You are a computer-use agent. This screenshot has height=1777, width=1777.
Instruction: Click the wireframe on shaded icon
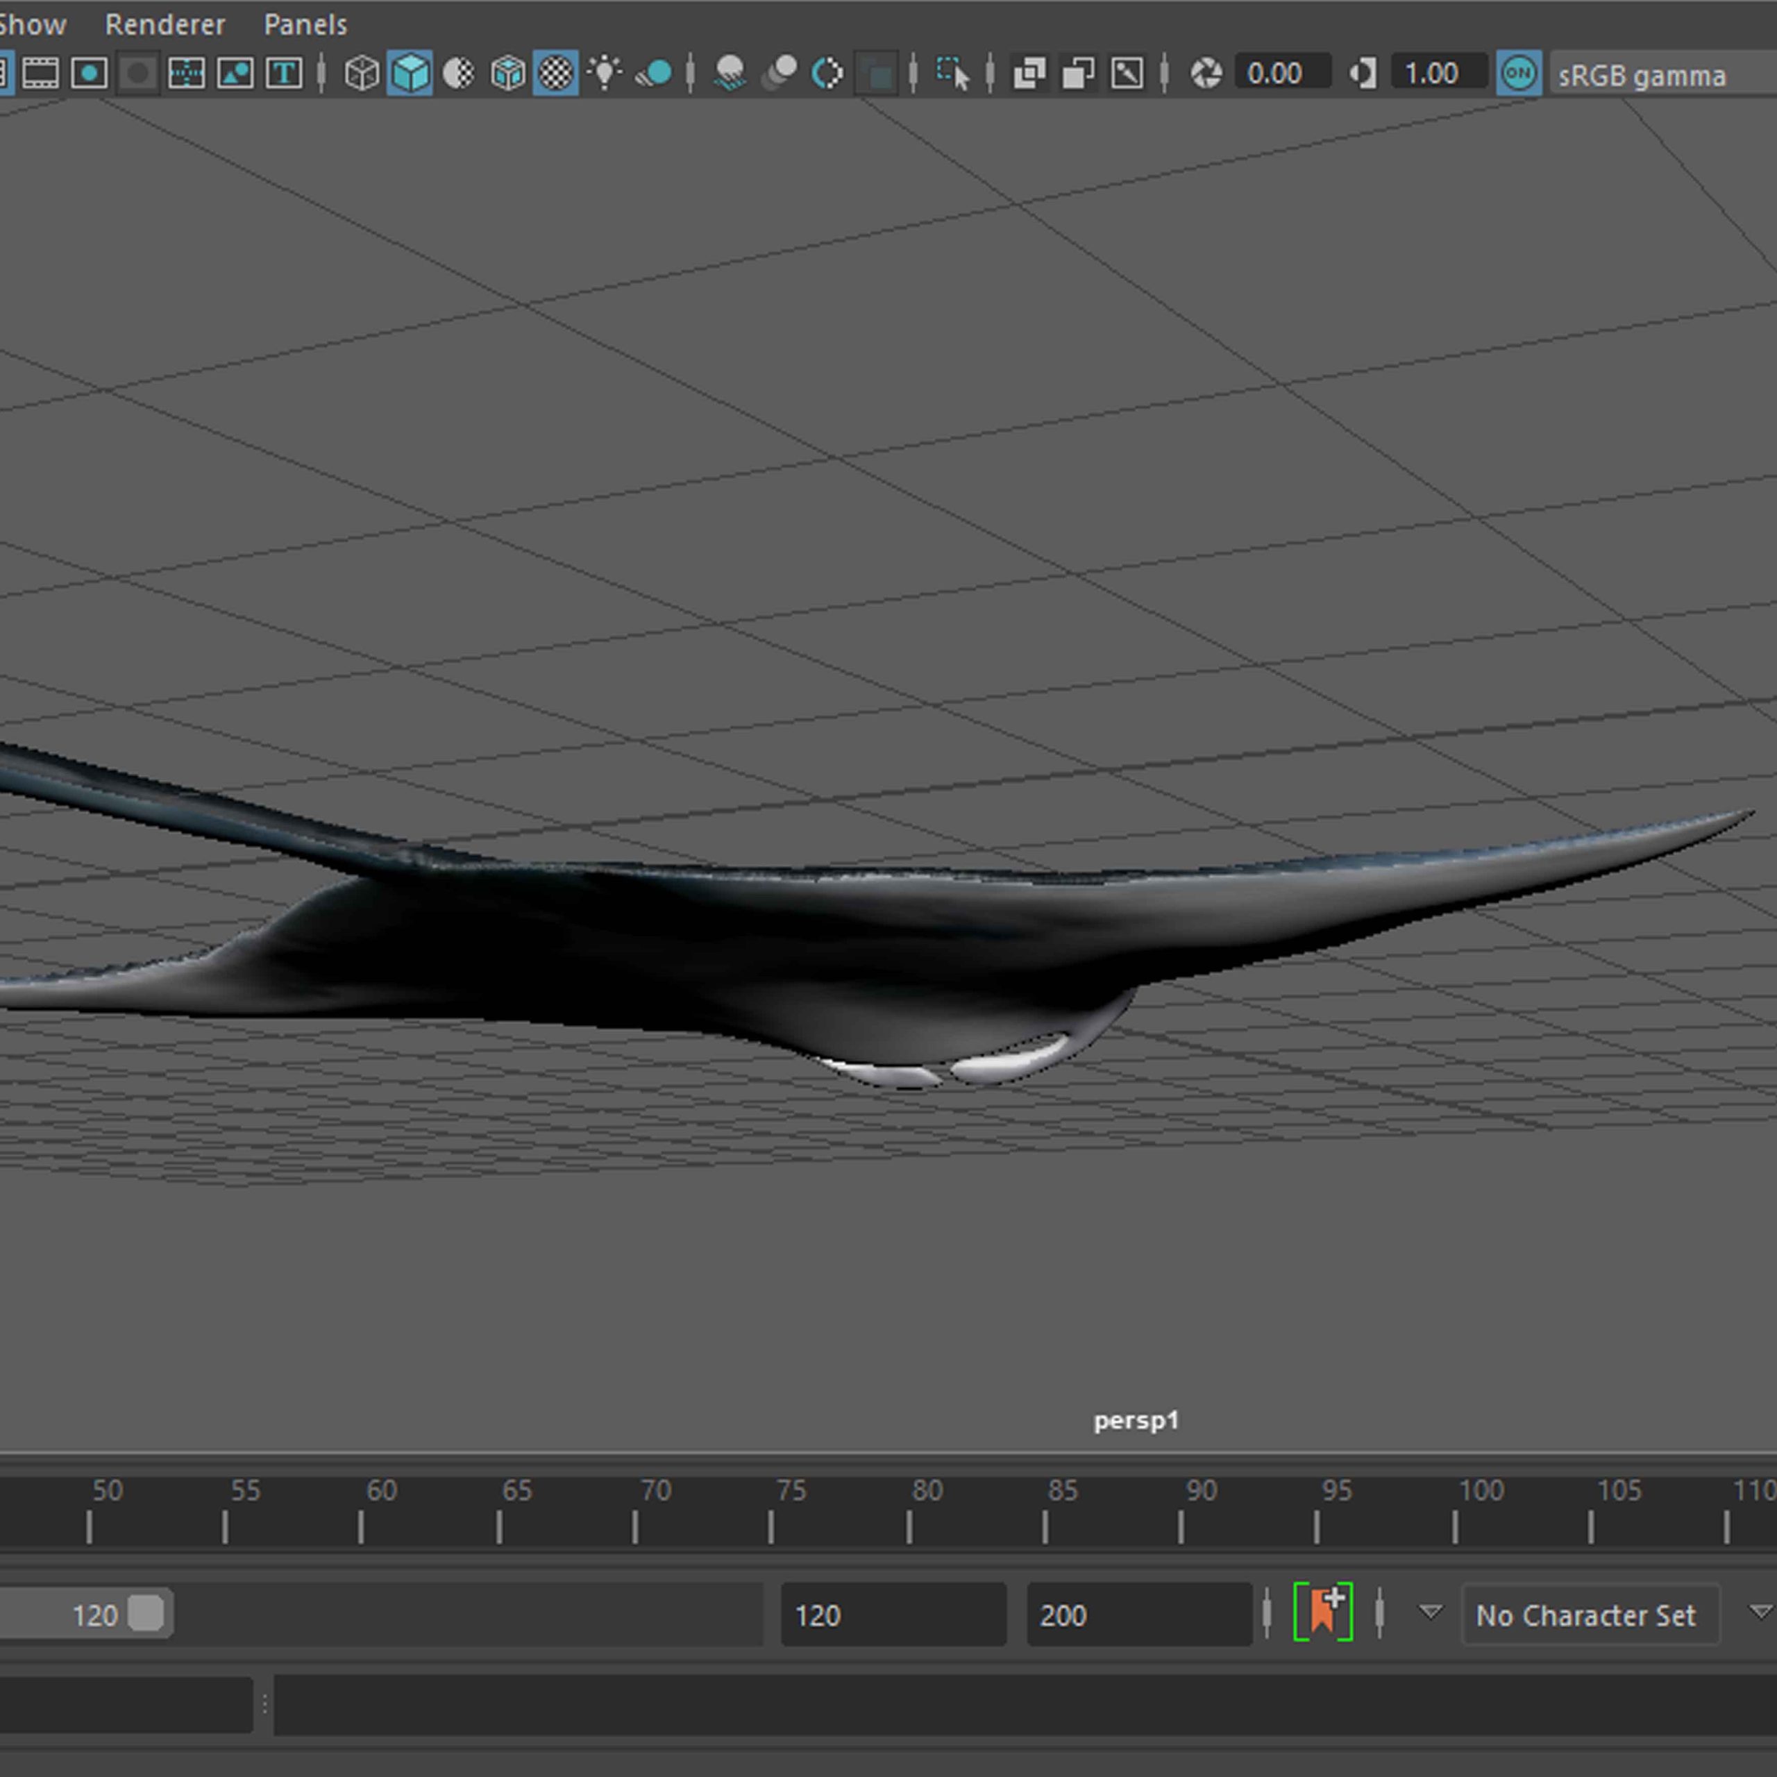507,74
